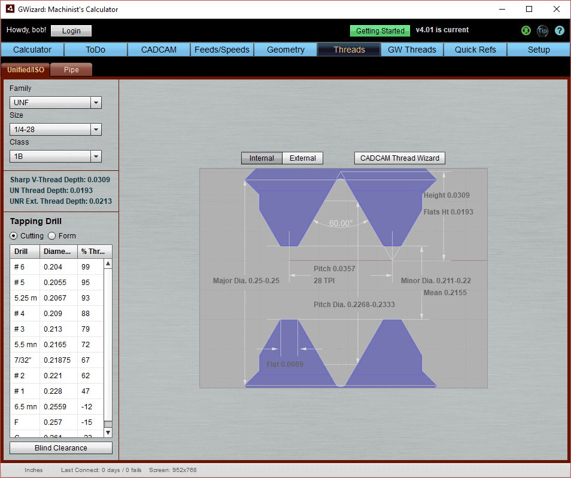Image resolution: width=571 pixels, height=478 pixels.
Task: Open help via the question mark icon
Action: pyautogui.click(x=559, y=30)
